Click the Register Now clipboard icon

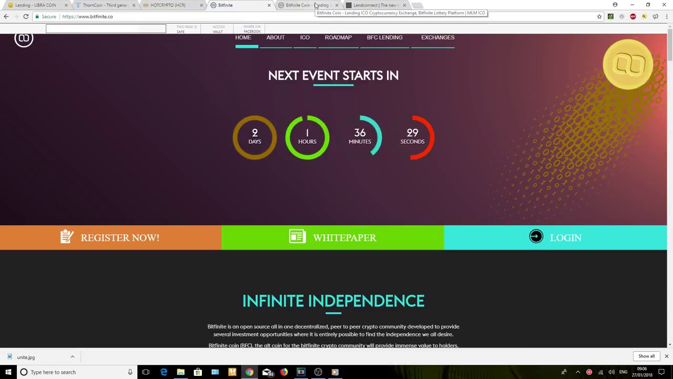67,237
